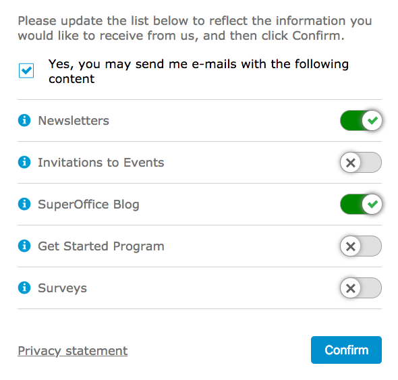Show info for SuperOffice Blog

click(24, 204)
